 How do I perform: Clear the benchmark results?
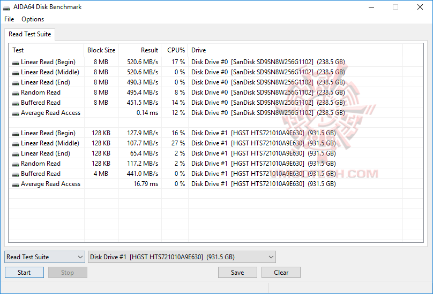click(x=281, y=272)
